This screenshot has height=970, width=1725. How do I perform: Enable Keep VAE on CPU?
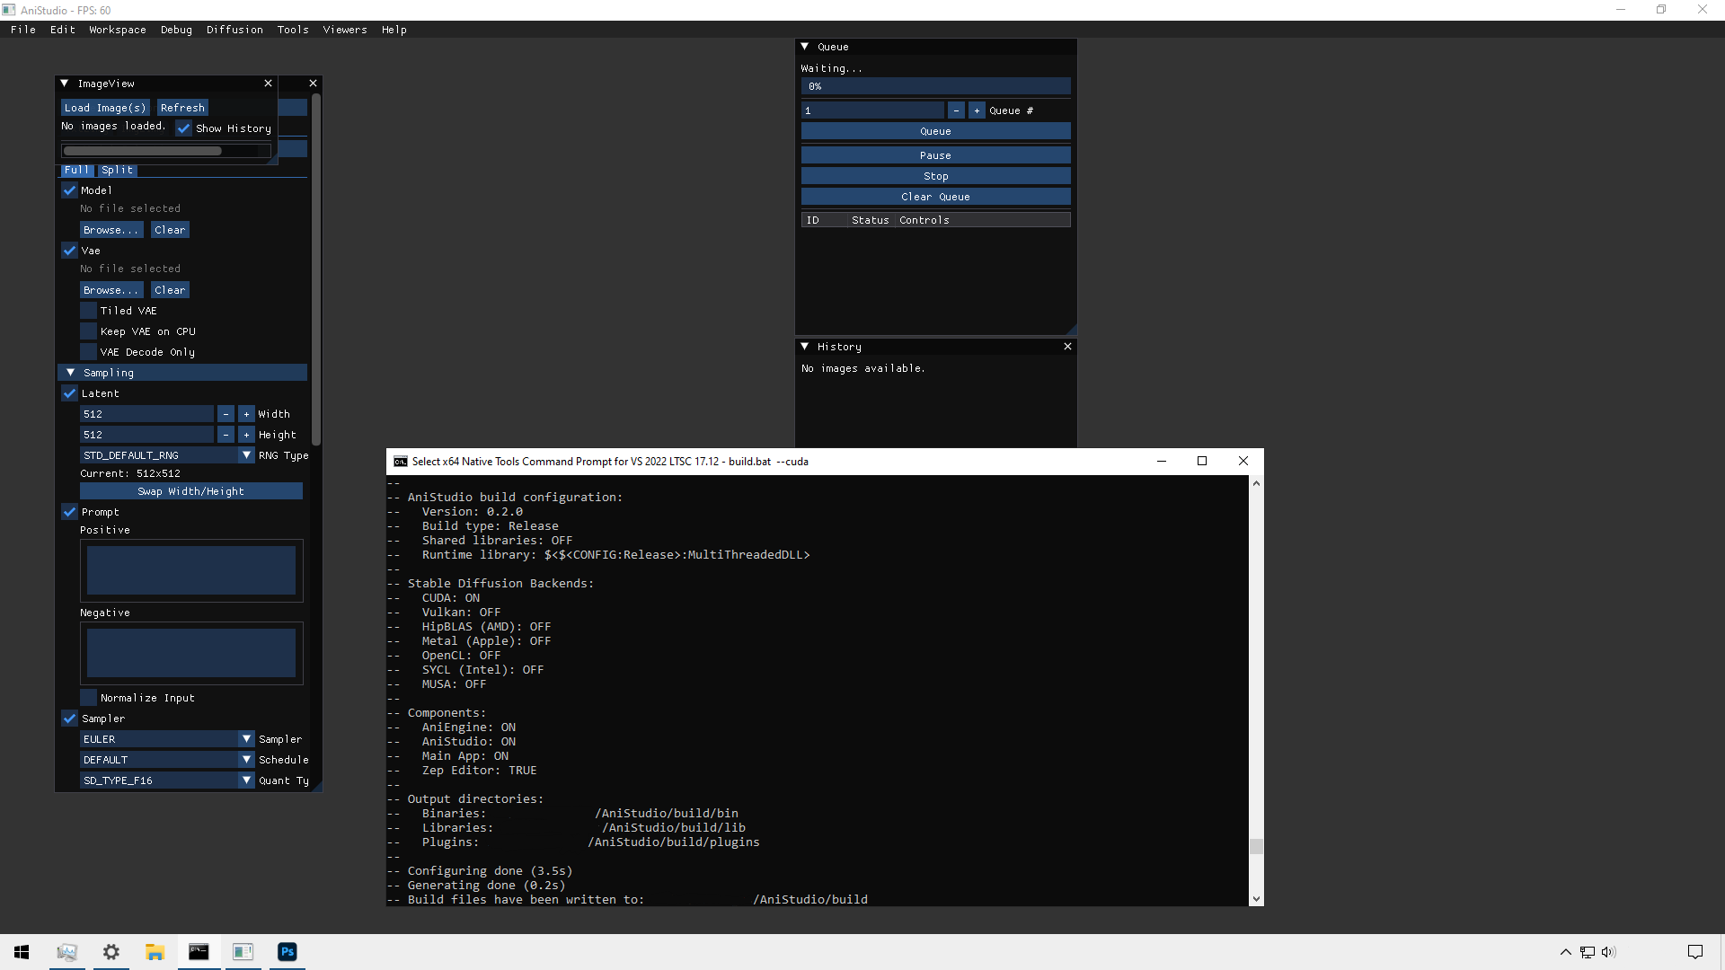(88, 331)
